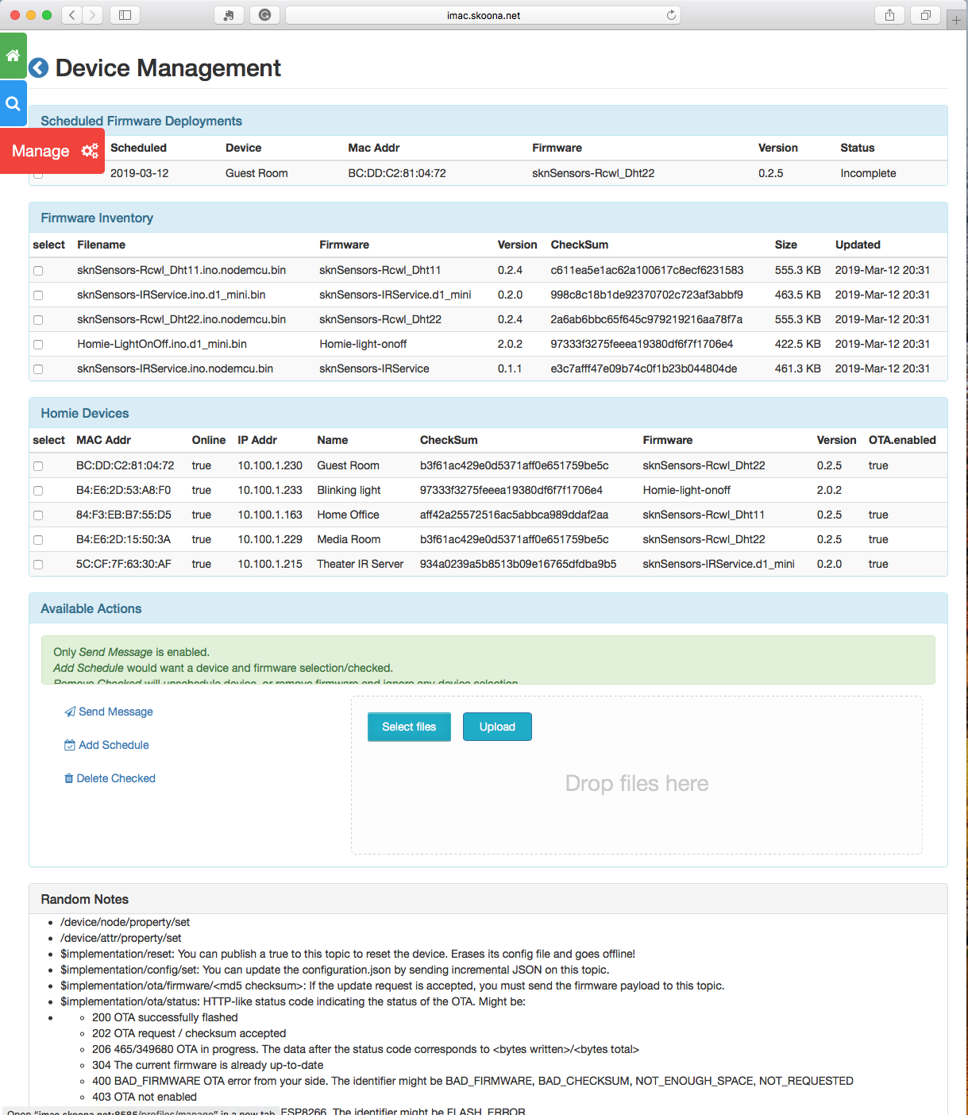Reload the page with refresh icon
This screenshot has height=1115, width=968.
(671, 15)
